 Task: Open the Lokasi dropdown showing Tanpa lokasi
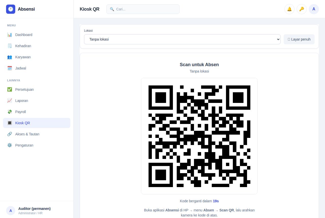pyautogui.click(x=182, y=39)
